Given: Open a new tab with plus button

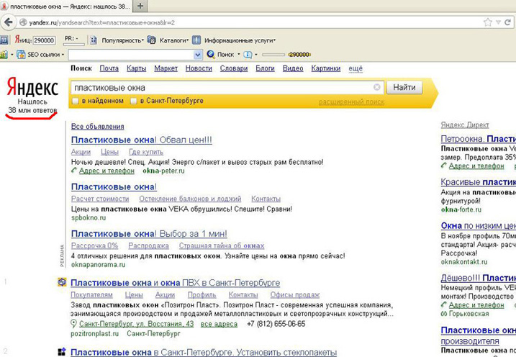Looking at the screenshot, I should [140, 6].
